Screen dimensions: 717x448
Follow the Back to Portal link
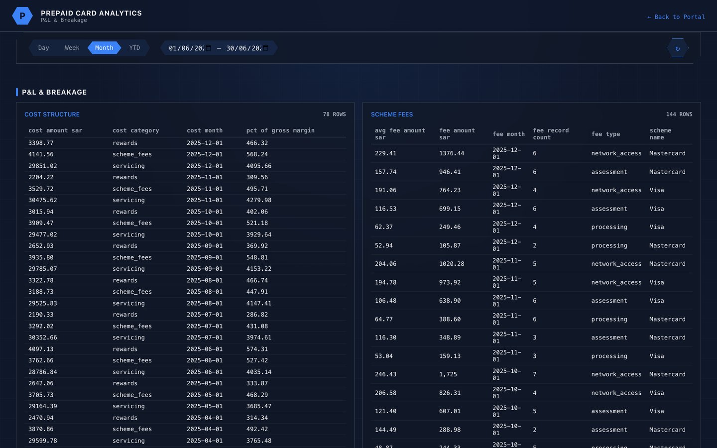click(676, 17)
